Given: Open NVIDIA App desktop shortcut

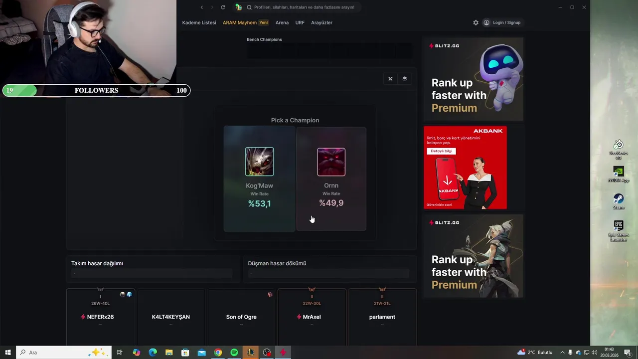Looking at the screenshot, I should pos(619,175).
